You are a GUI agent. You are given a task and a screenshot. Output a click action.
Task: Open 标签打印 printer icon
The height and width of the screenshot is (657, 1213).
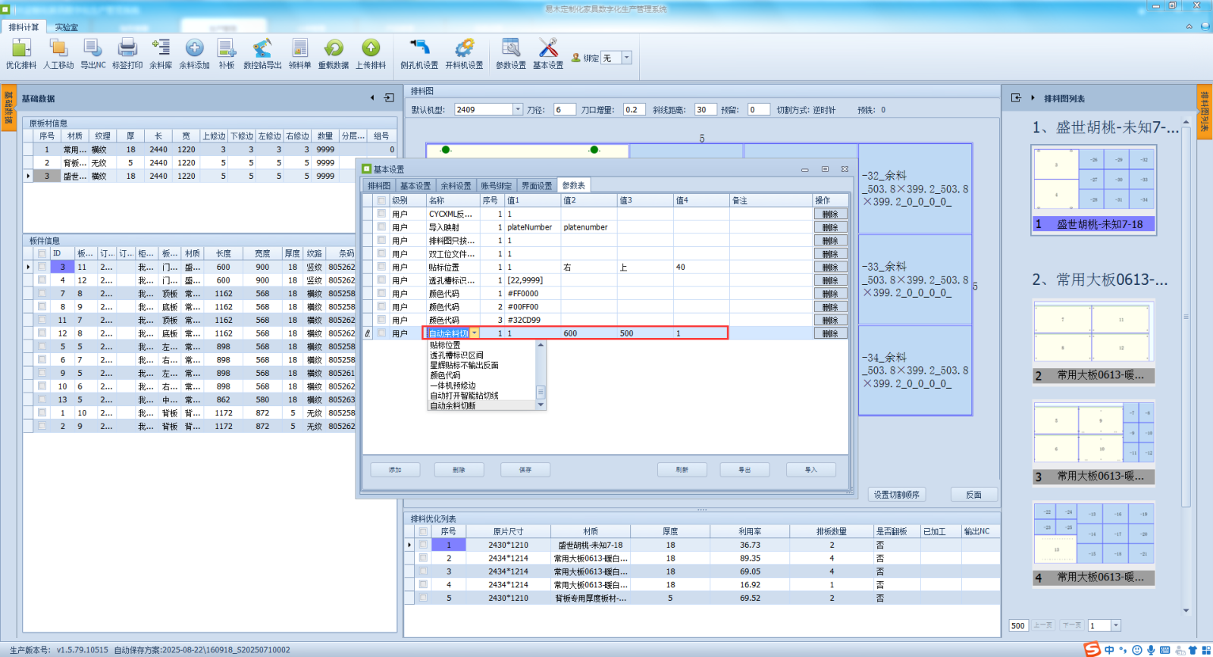127,48
